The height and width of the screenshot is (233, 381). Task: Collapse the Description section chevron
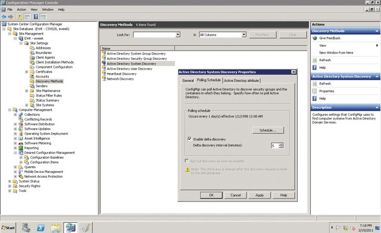coord(377,107)
